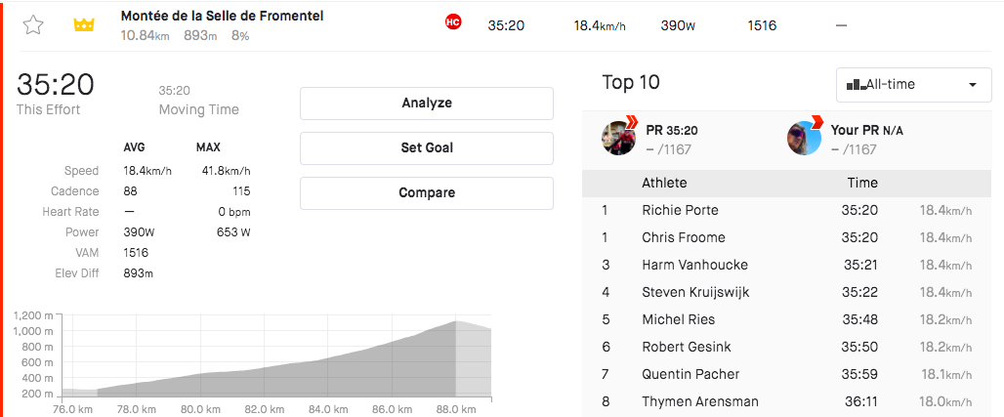Click the PR 35:20 athlete avatar

click(x=619, y=137)
